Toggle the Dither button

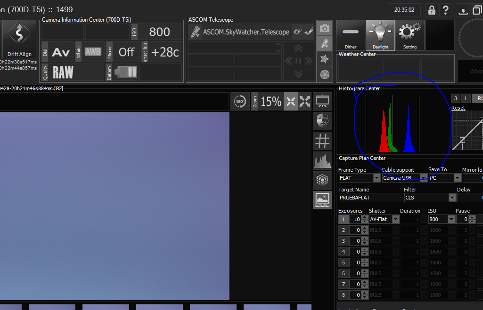coord(351,35)
